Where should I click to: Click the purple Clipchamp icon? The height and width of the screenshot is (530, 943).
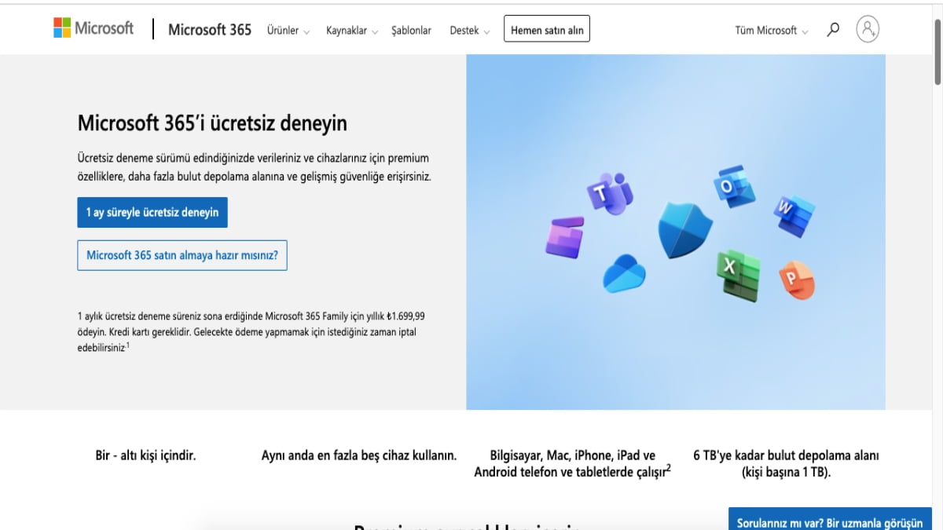pos(565,237)
